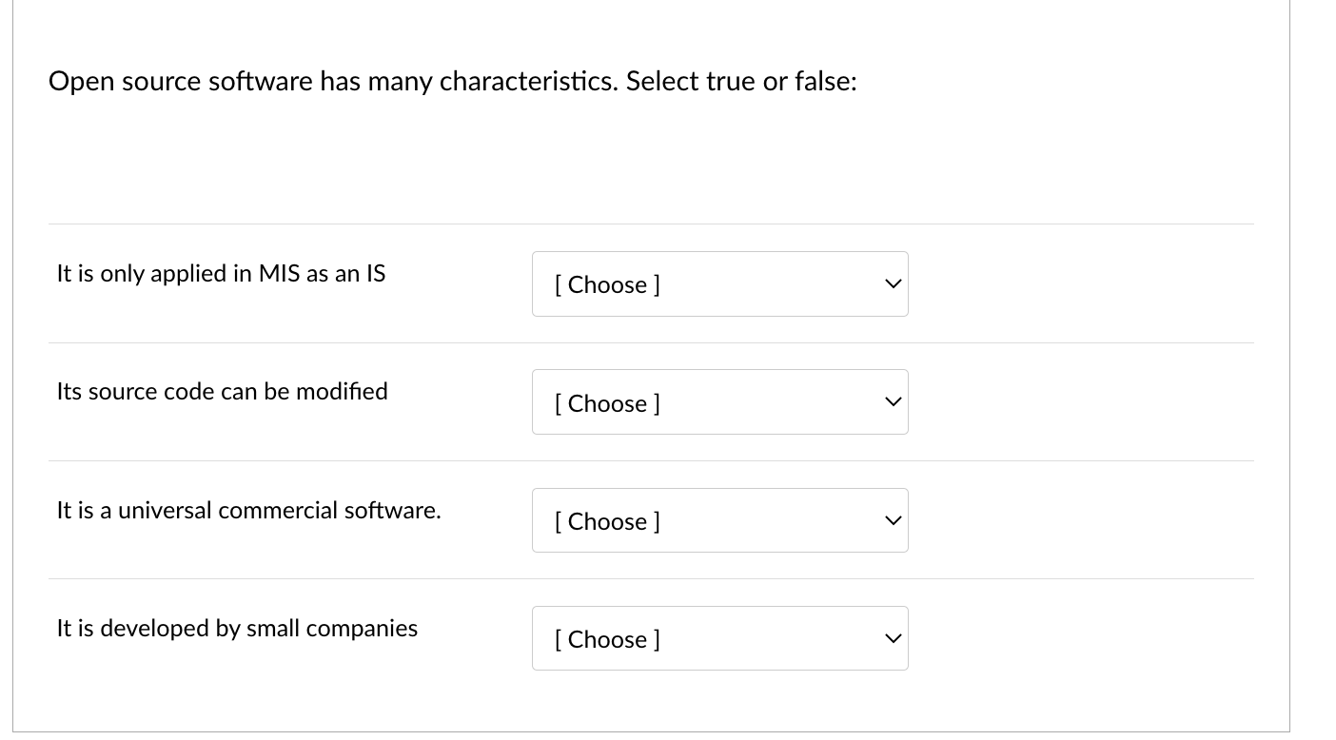Open the dropdown for "universal commercial software"
This screenshot has height=740, width=1336.
(719, 520)
